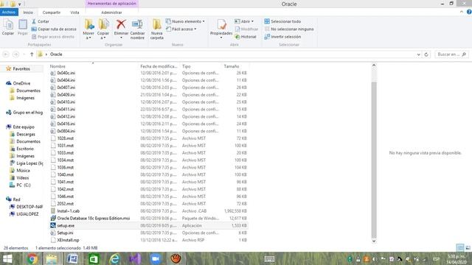Image resolution: width=472 pixels, height=265 pixels.
Task: Switch to the Vista tab
Action: point(74,13)
